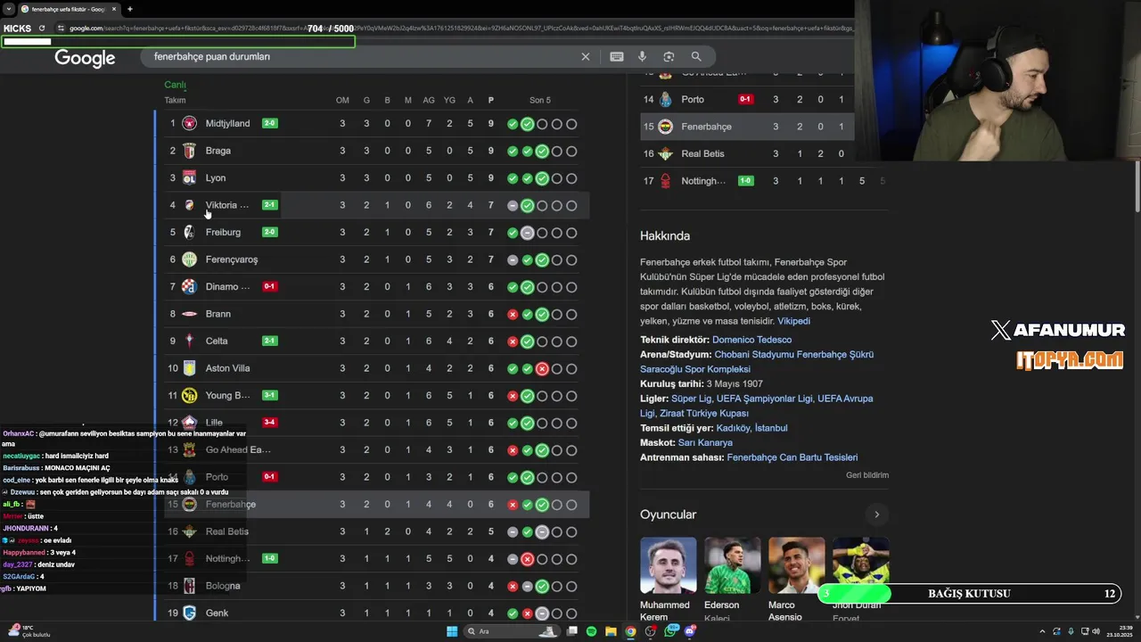Click Aston Villa's red loss form indicator
The height and width of the screenshot is (642, 1141).
pyautogui.click(x=542, y=368)
